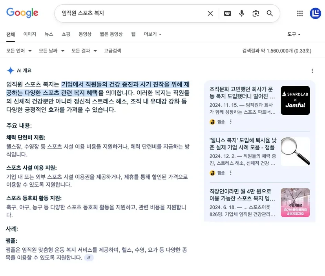The image size is (325, 276).
Task: Switch to the 이미지 tab
Action: (30, 34)
